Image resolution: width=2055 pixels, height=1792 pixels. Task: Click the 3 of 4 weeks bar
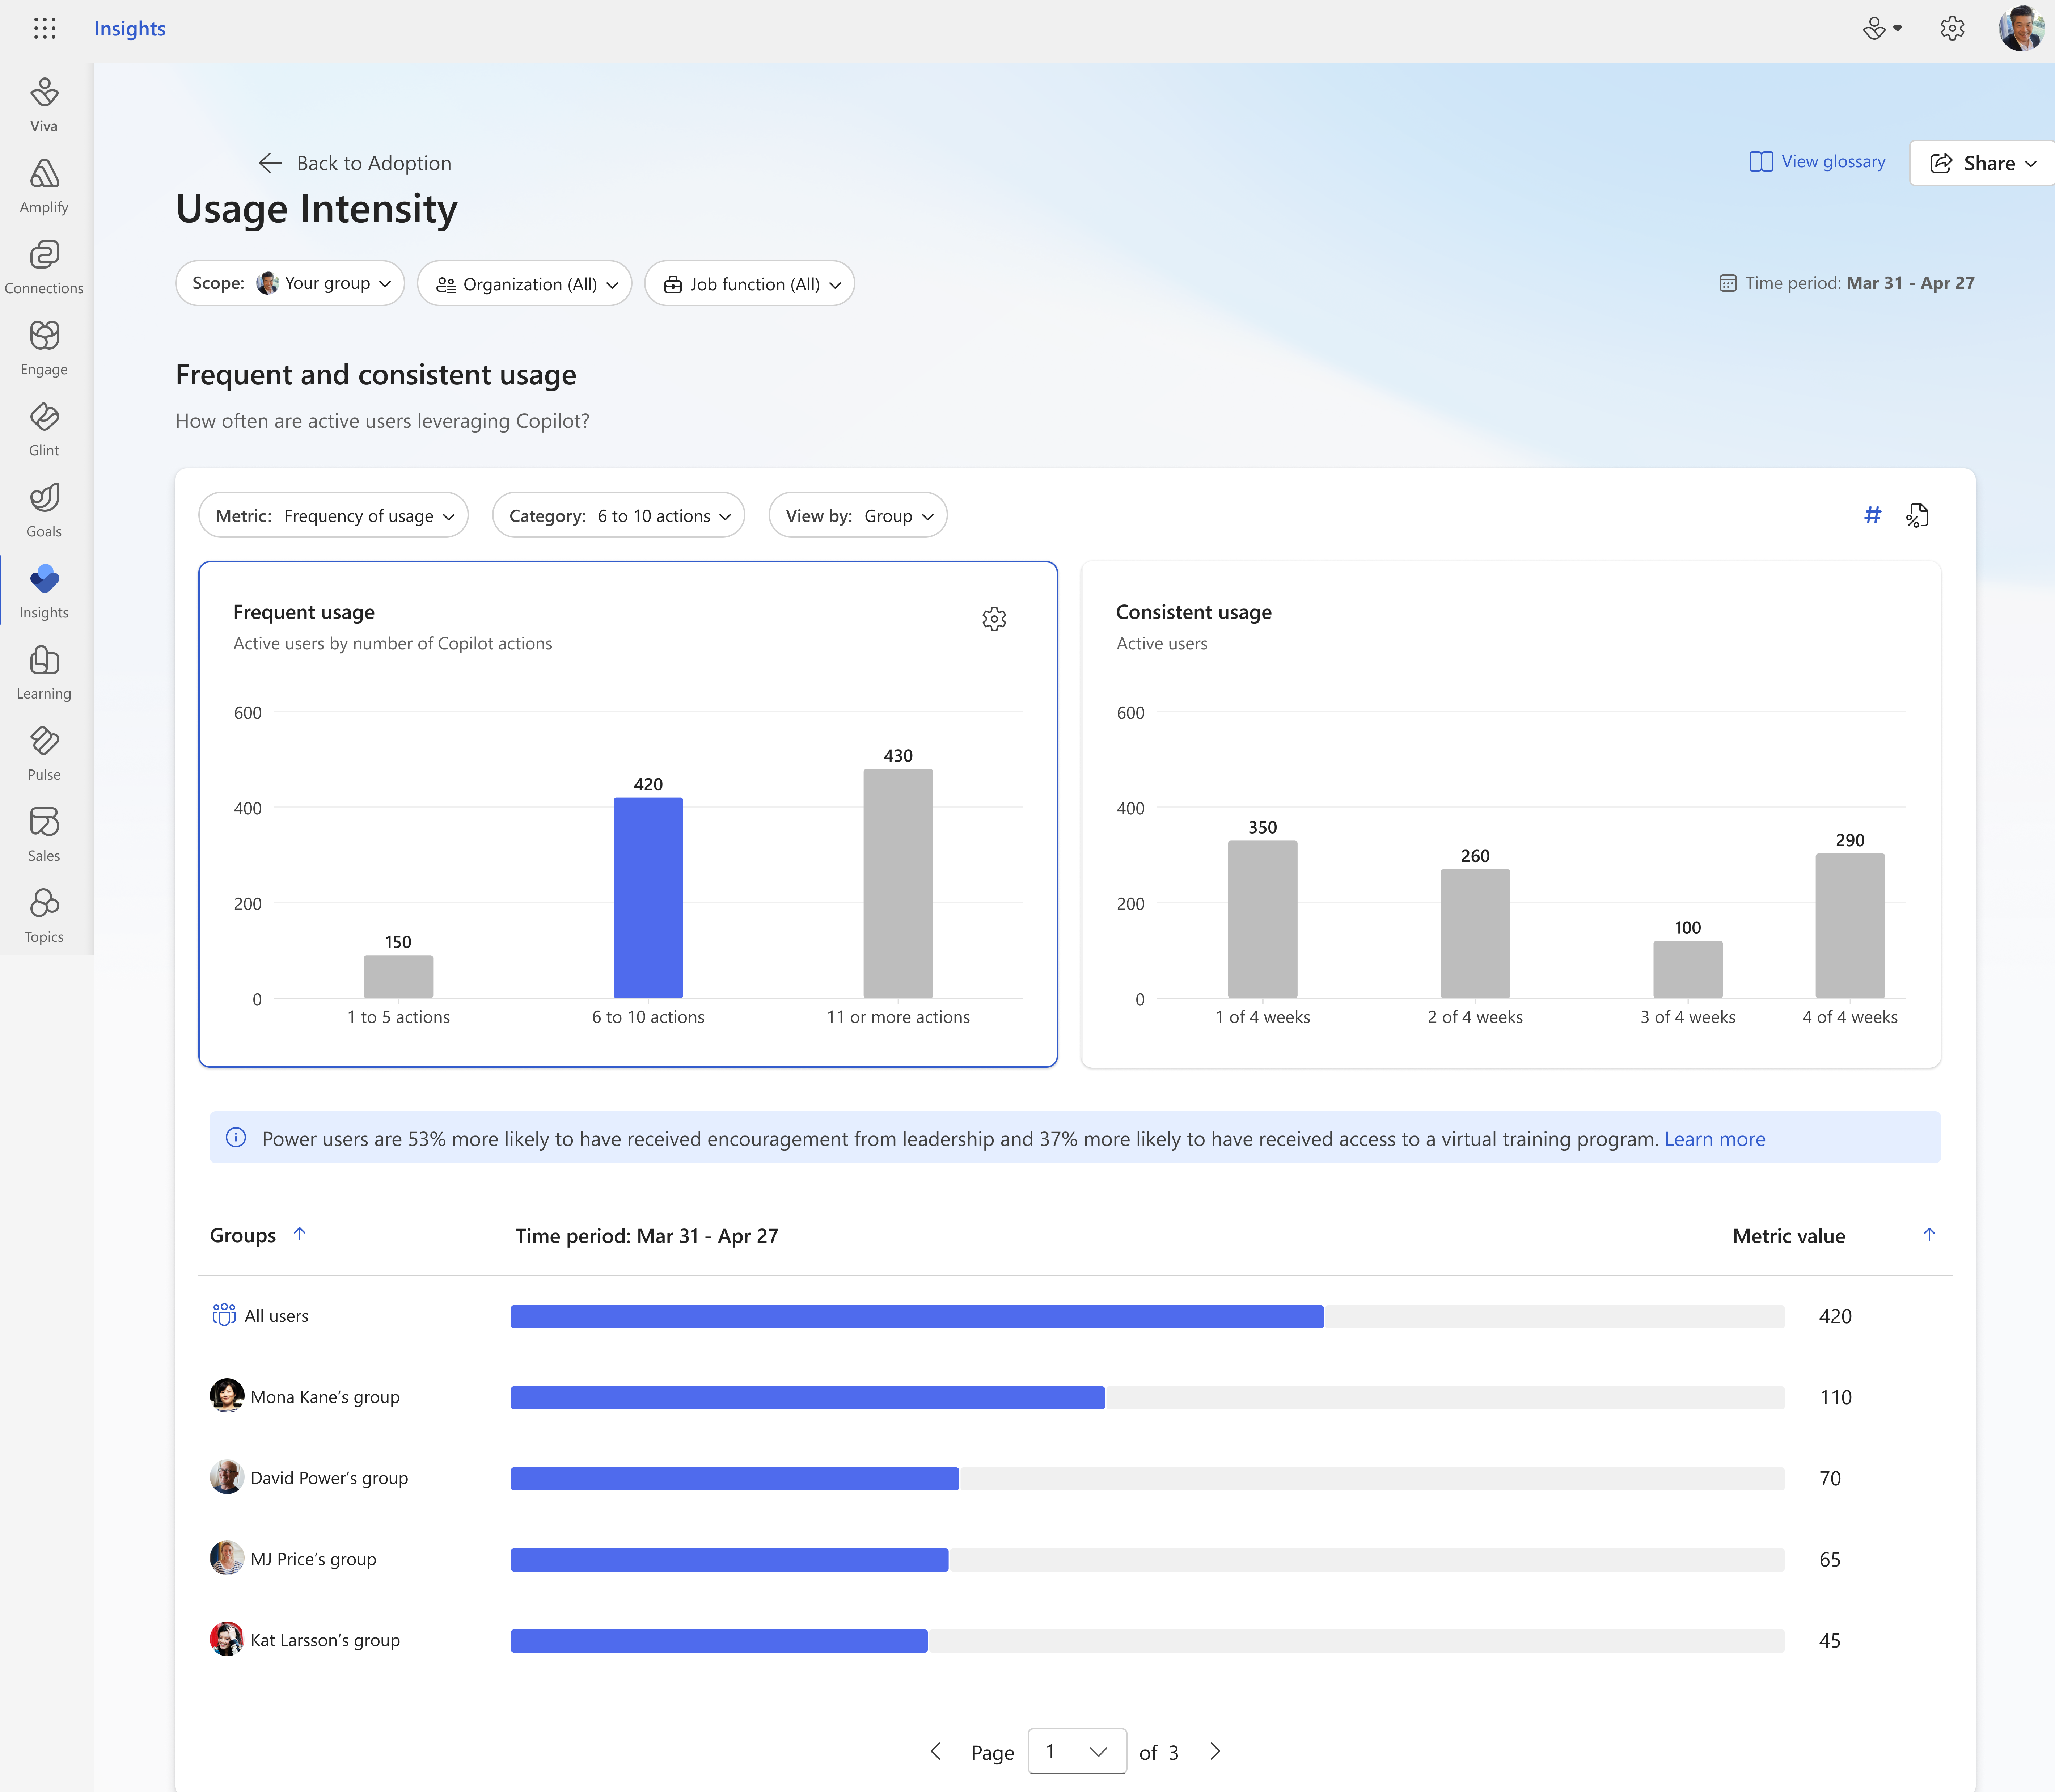[x=1688, y=969]
